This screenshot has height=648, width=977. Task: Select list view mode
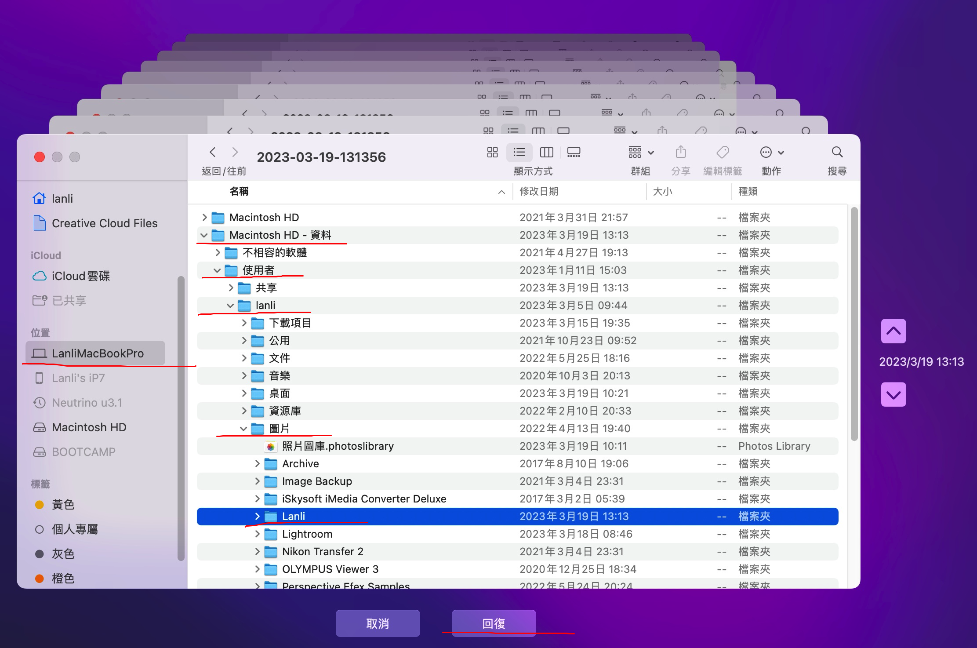pyautogui.click(x=519, y=153)
